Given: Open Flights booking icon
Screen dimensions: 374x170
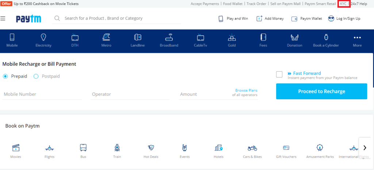Looking at the screenshot, I should coord(49,148).
